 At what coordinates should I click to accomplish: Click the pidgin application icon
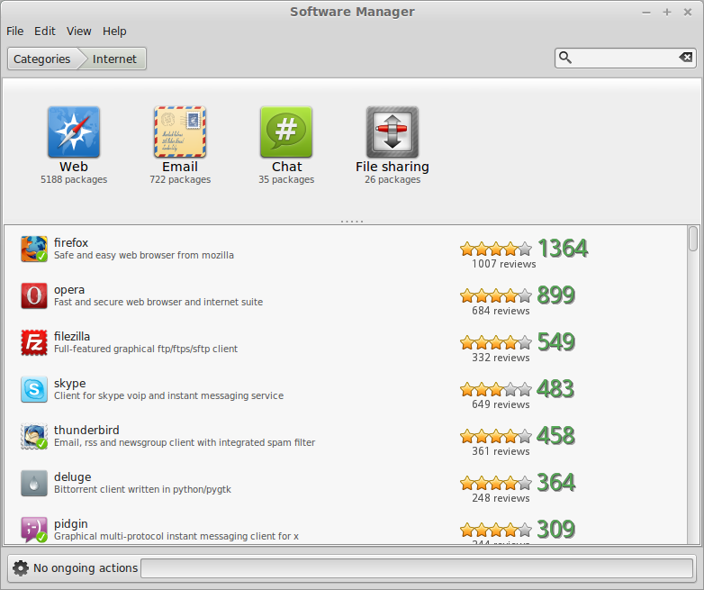coord(34,530)
